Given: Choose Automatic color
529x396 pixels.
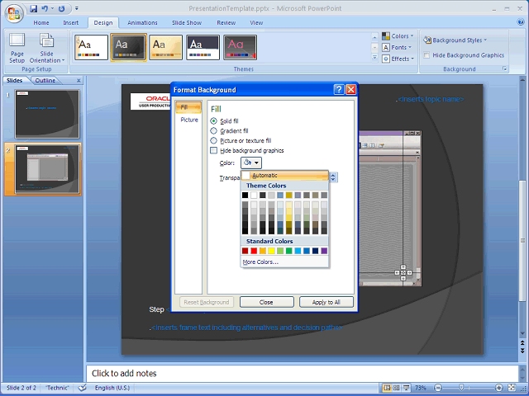Looking at the screenshot, I should [284, 176].
